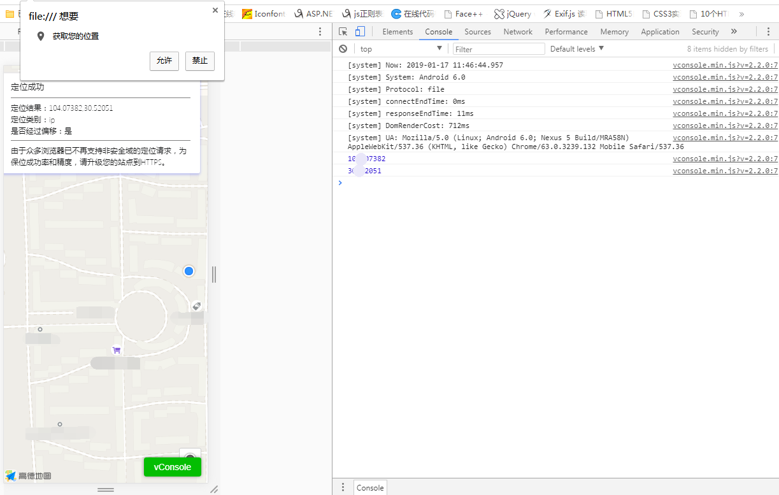
Task: Switch to the Elements tab
Action: tap(397, 32)
